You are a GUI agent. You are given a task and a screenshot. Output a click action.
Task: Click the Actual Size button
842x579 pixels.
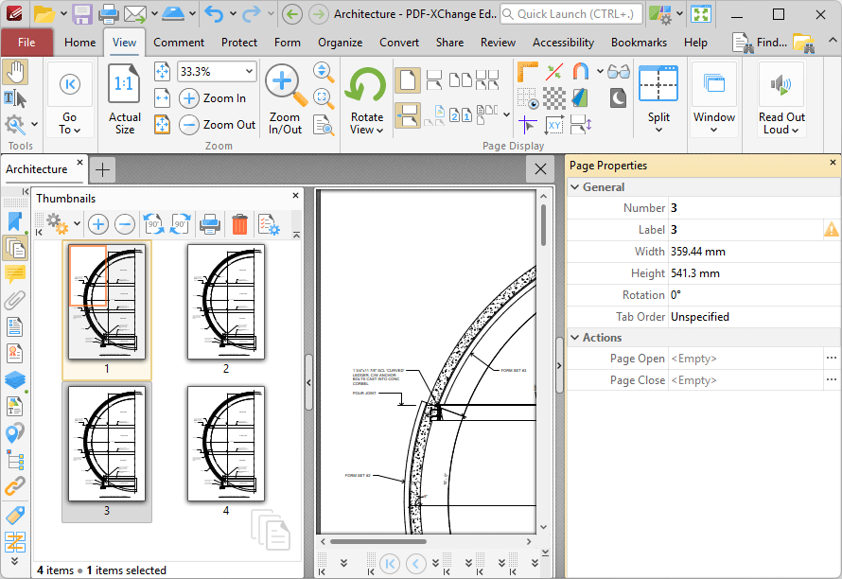[x=125, y=100]
